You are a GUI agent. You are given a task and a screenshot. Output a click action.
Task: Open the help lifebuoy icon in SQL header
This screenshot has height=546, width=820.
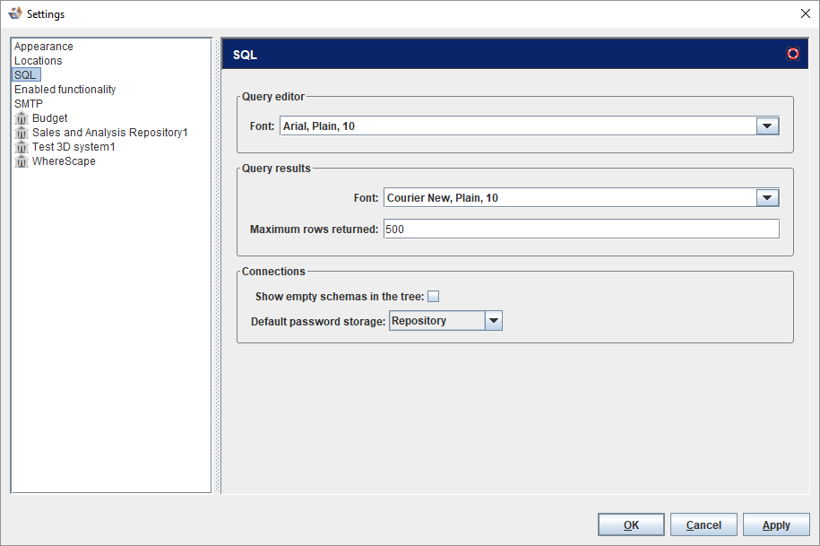pyautogui.click(x=792, y=54)
